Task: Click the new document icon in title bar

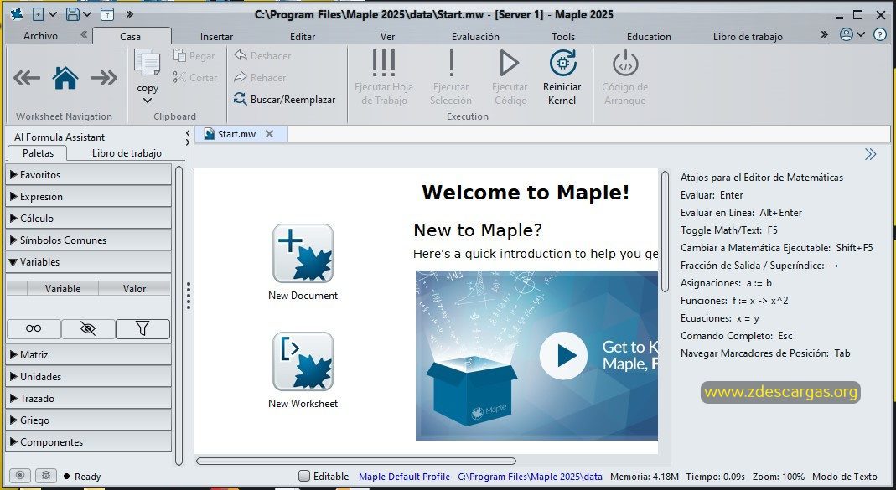Action: coord(39,14)
